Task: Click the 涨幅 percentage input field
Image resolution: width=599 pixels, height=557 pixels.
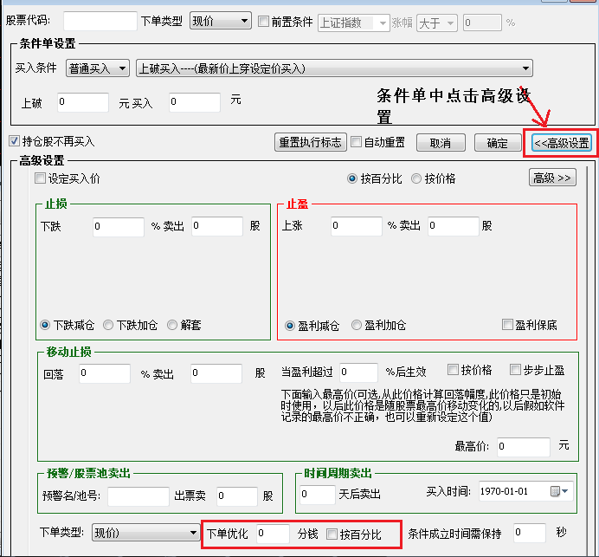Action: point(482,23)
